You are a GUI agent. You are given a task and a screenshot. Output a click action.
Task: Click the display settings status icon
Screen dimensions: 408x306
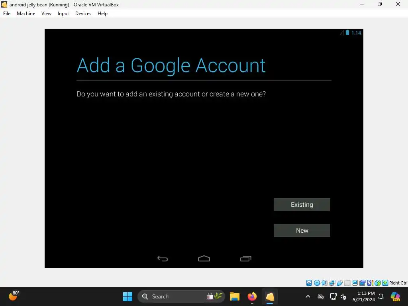(355, 283)
